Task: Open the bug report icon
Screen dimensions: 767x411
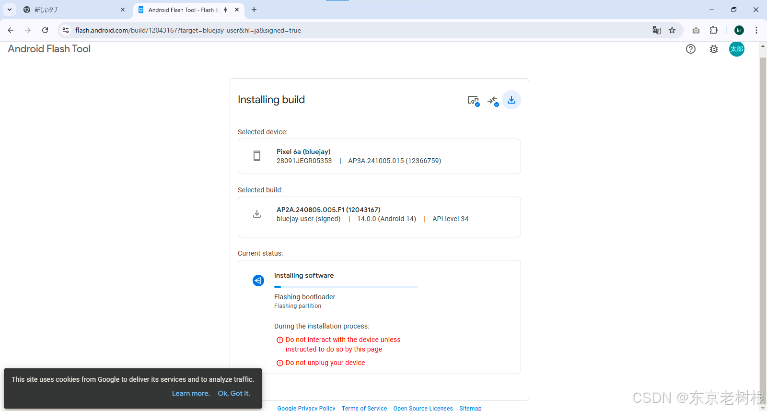Action: (x=714, y=49)
